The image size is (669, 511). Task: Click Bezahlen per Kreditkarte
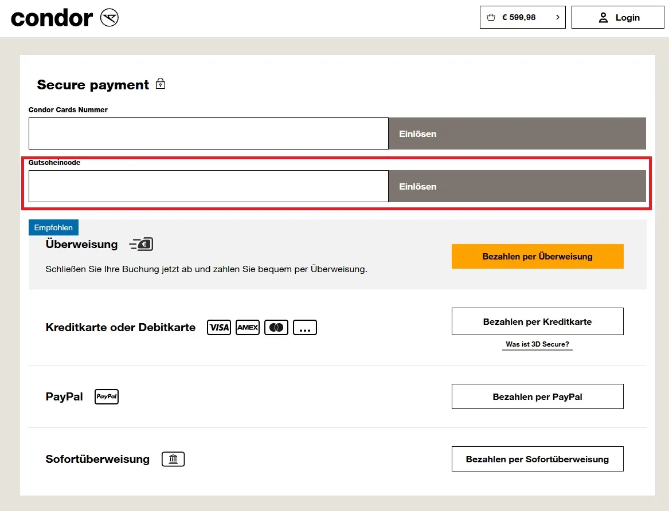[537, 321]
